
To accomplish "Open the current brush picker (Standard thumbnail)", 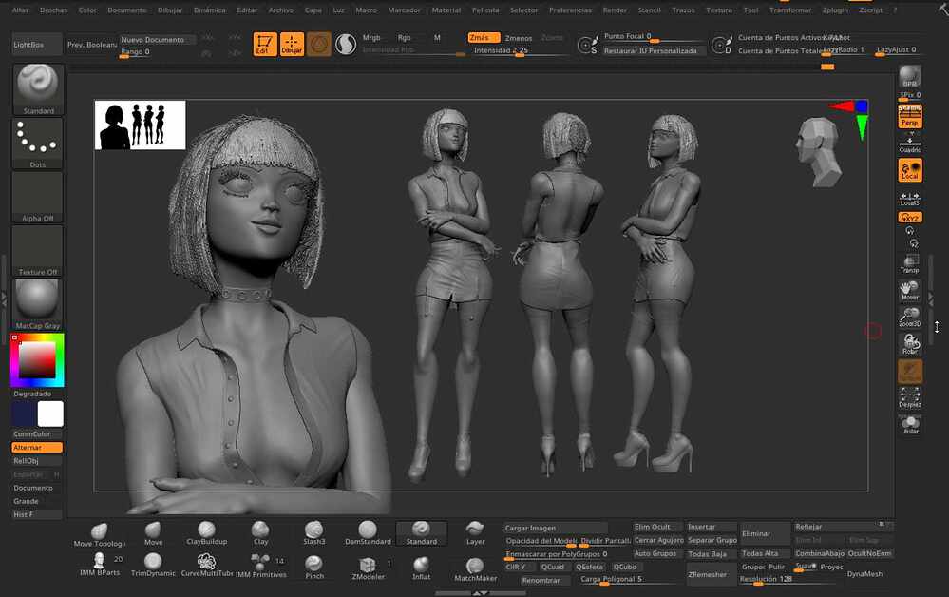I will click(x=38, y=89).
